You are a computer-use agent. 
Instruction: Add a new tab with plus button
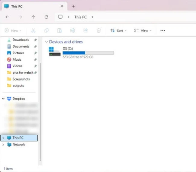tap(74, 6)
